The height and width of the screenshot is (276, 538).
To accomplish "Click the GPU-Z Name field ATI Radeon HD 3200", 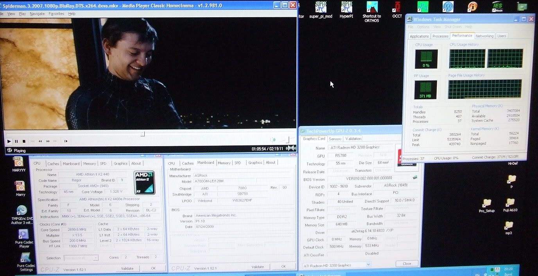I will point(360,147).
